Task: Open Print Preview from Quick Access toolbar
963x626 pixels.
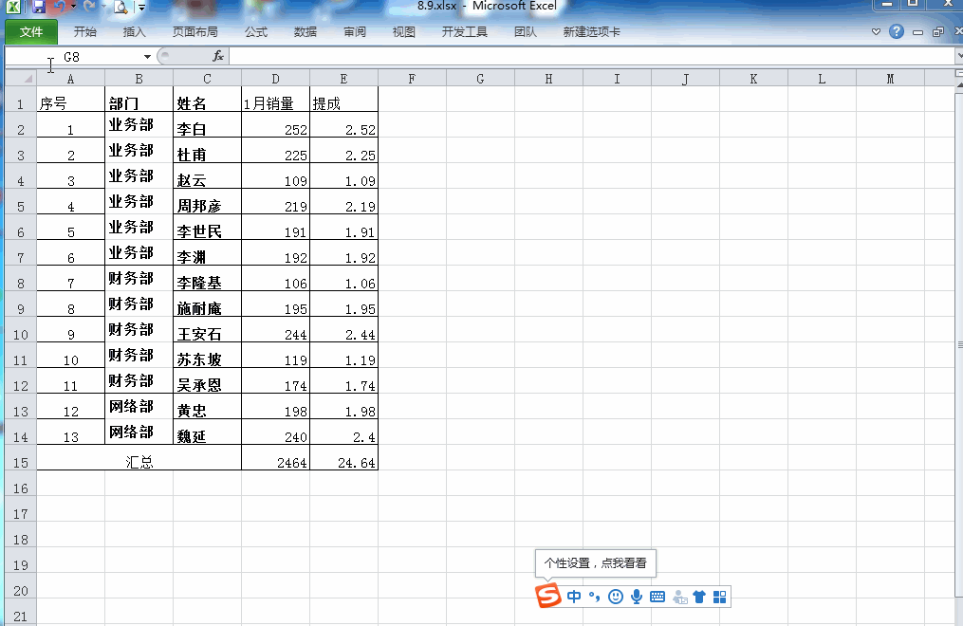Action: pos(120,9)
